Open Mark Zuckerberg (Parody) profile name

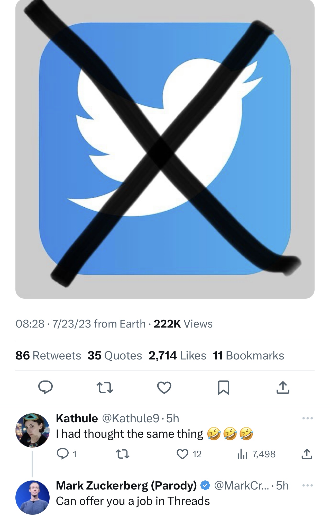(126, 486)
